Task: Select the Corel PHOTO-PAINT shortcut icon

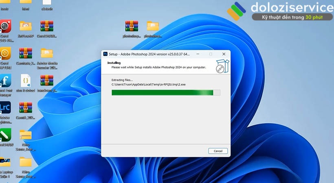Action: click(6, 26)
